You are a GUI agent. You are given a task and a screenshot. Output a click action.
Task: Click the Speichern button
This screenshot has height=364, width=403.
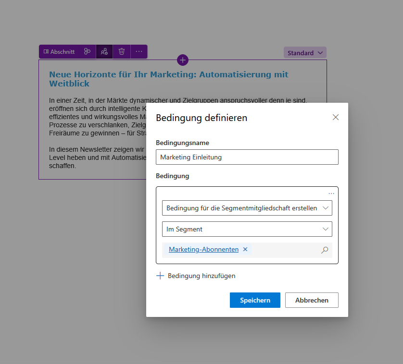pyautogui.click(x=255, y=300)
